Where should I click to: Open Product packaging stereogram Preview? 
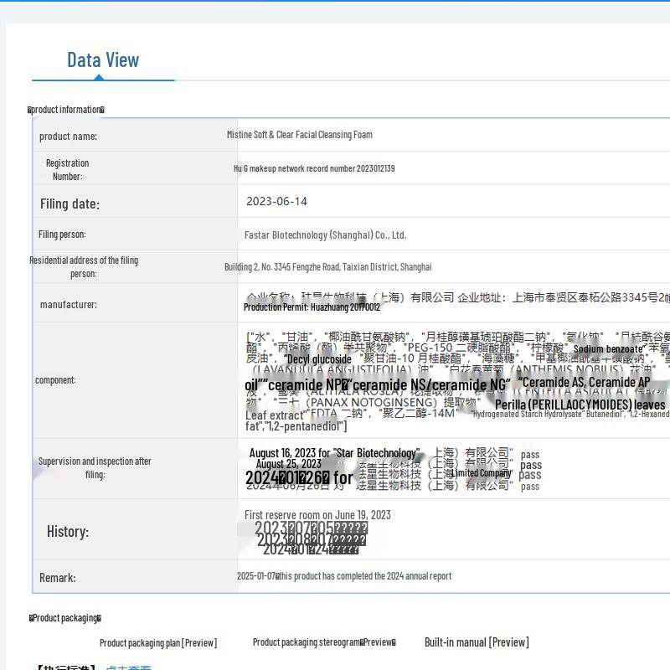[x=323, y=642]
